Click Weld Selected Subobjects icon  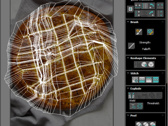point(140,106)
